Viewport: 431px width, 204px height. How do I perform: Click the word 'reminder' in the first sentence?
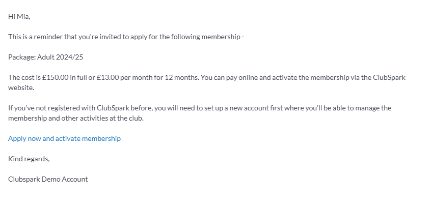click(x=46, y=37)
